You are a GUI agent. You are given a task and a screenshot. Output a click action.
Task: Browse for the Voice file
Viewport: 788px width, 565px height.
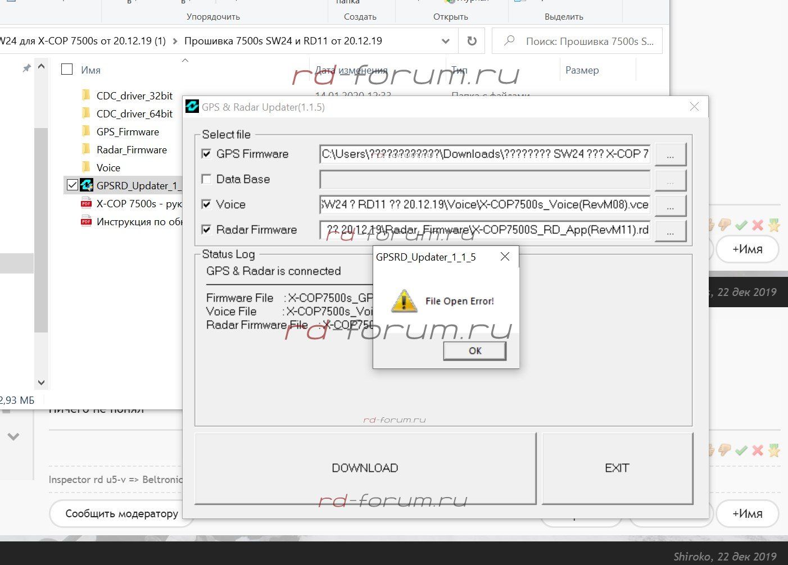point(670,206)
